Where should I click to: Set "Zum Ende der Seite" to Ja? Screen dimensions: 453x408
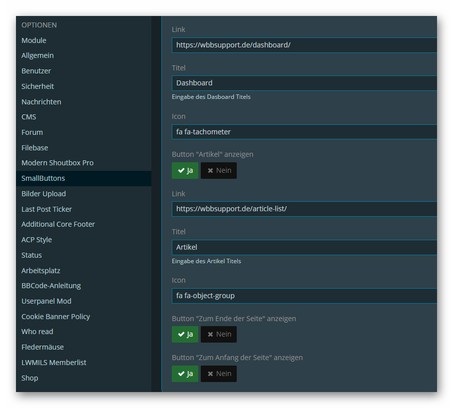click(185, 334)
